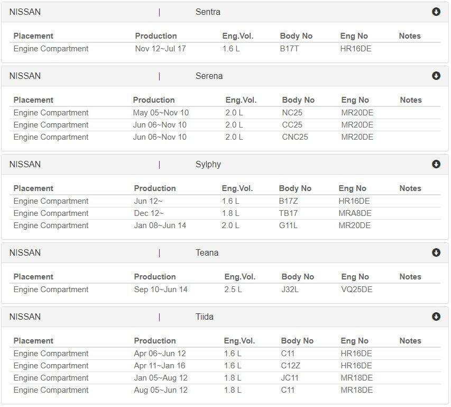Select Production column header in Sentra table
451x407 pixels.
(156, 36)
